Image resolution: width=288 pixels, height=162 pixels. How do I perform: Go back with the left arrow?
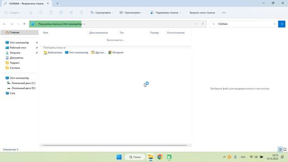tap(4, 24)
